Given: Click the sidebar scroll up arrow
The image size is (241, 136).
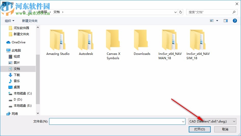Looking at the screenshot, I should pos(38,27).
